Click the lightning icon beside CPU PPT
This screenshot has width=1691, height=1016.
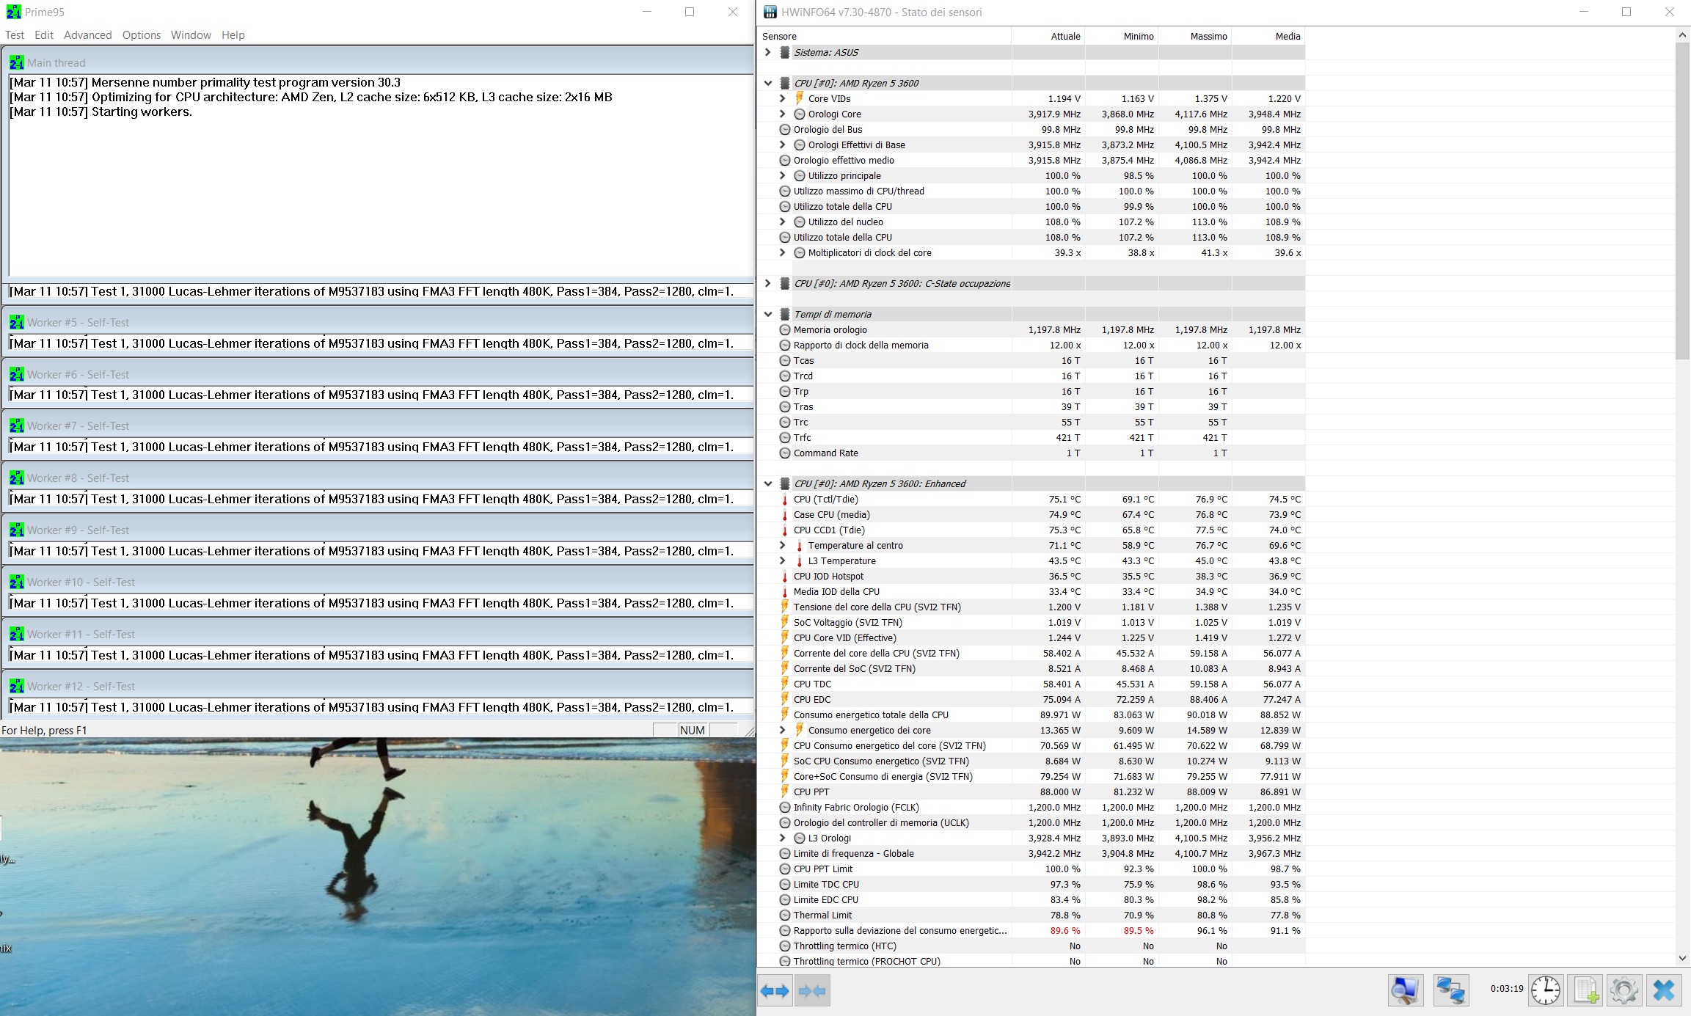(x=785, y=792)
